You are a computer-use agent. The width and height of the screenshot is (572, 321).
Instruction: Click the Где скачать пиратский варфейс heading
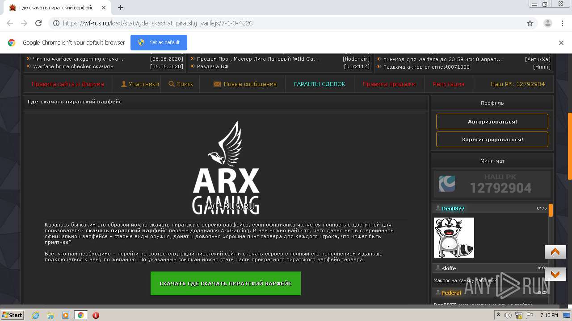(75, 102)
